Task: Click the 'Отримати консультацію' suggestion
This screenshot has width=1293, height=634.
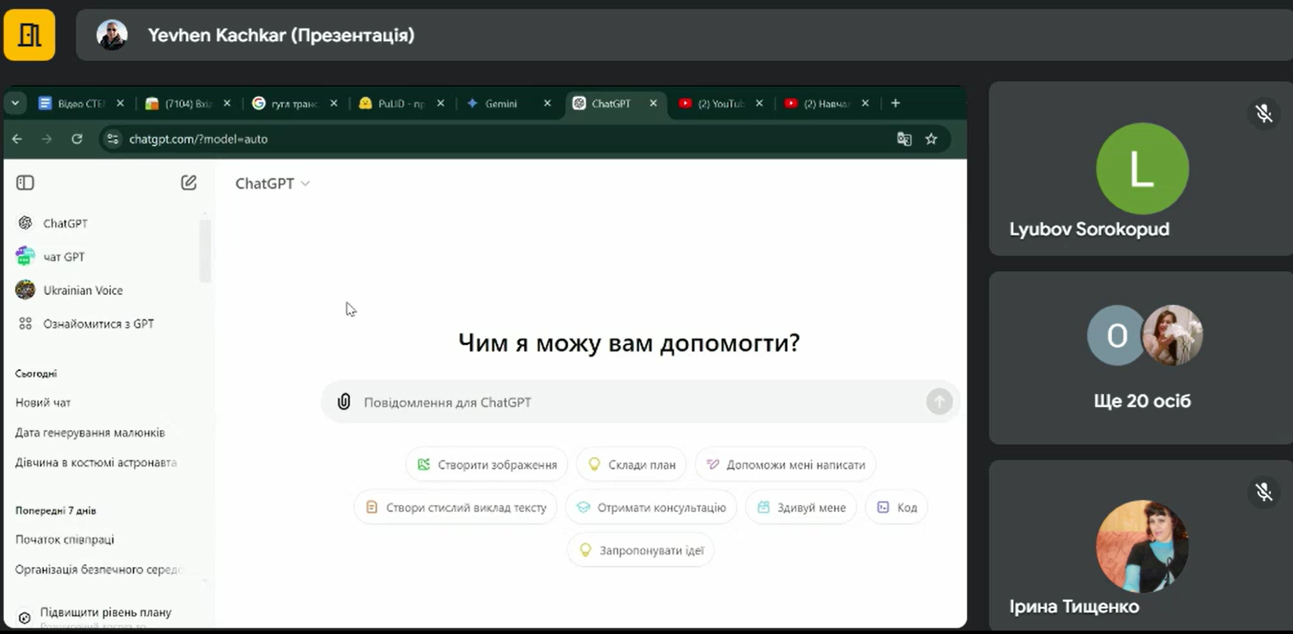Action: pos(651,507)
